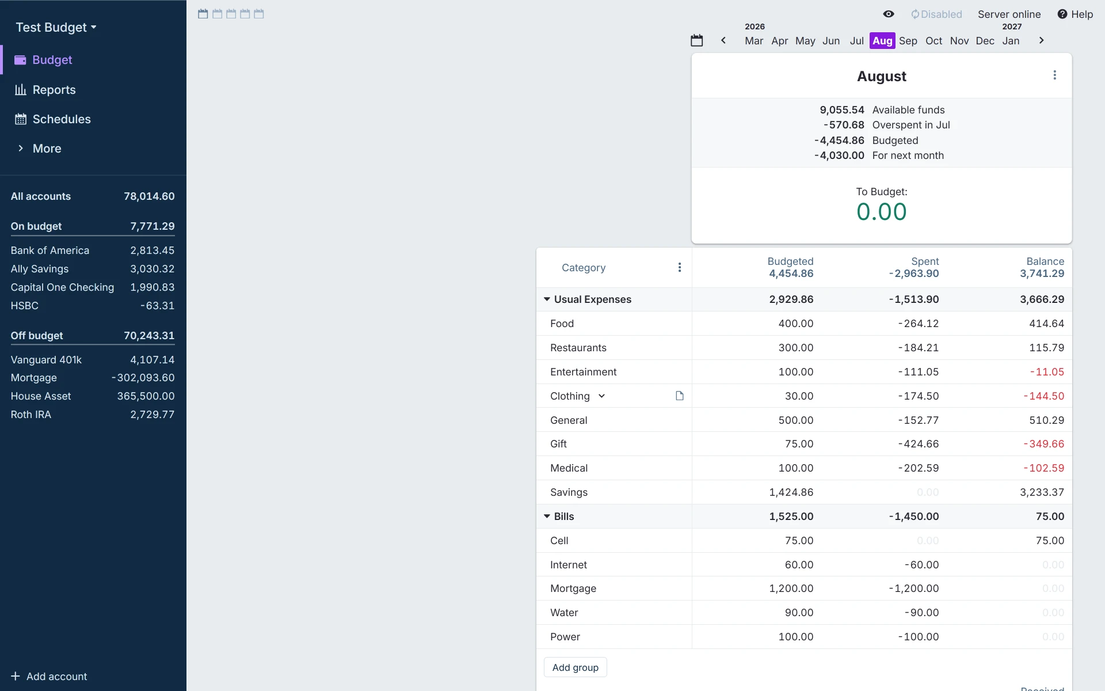This screenshot has height=691, width=1105.
Task: Click Server online status
Action: pos(1009,14)
